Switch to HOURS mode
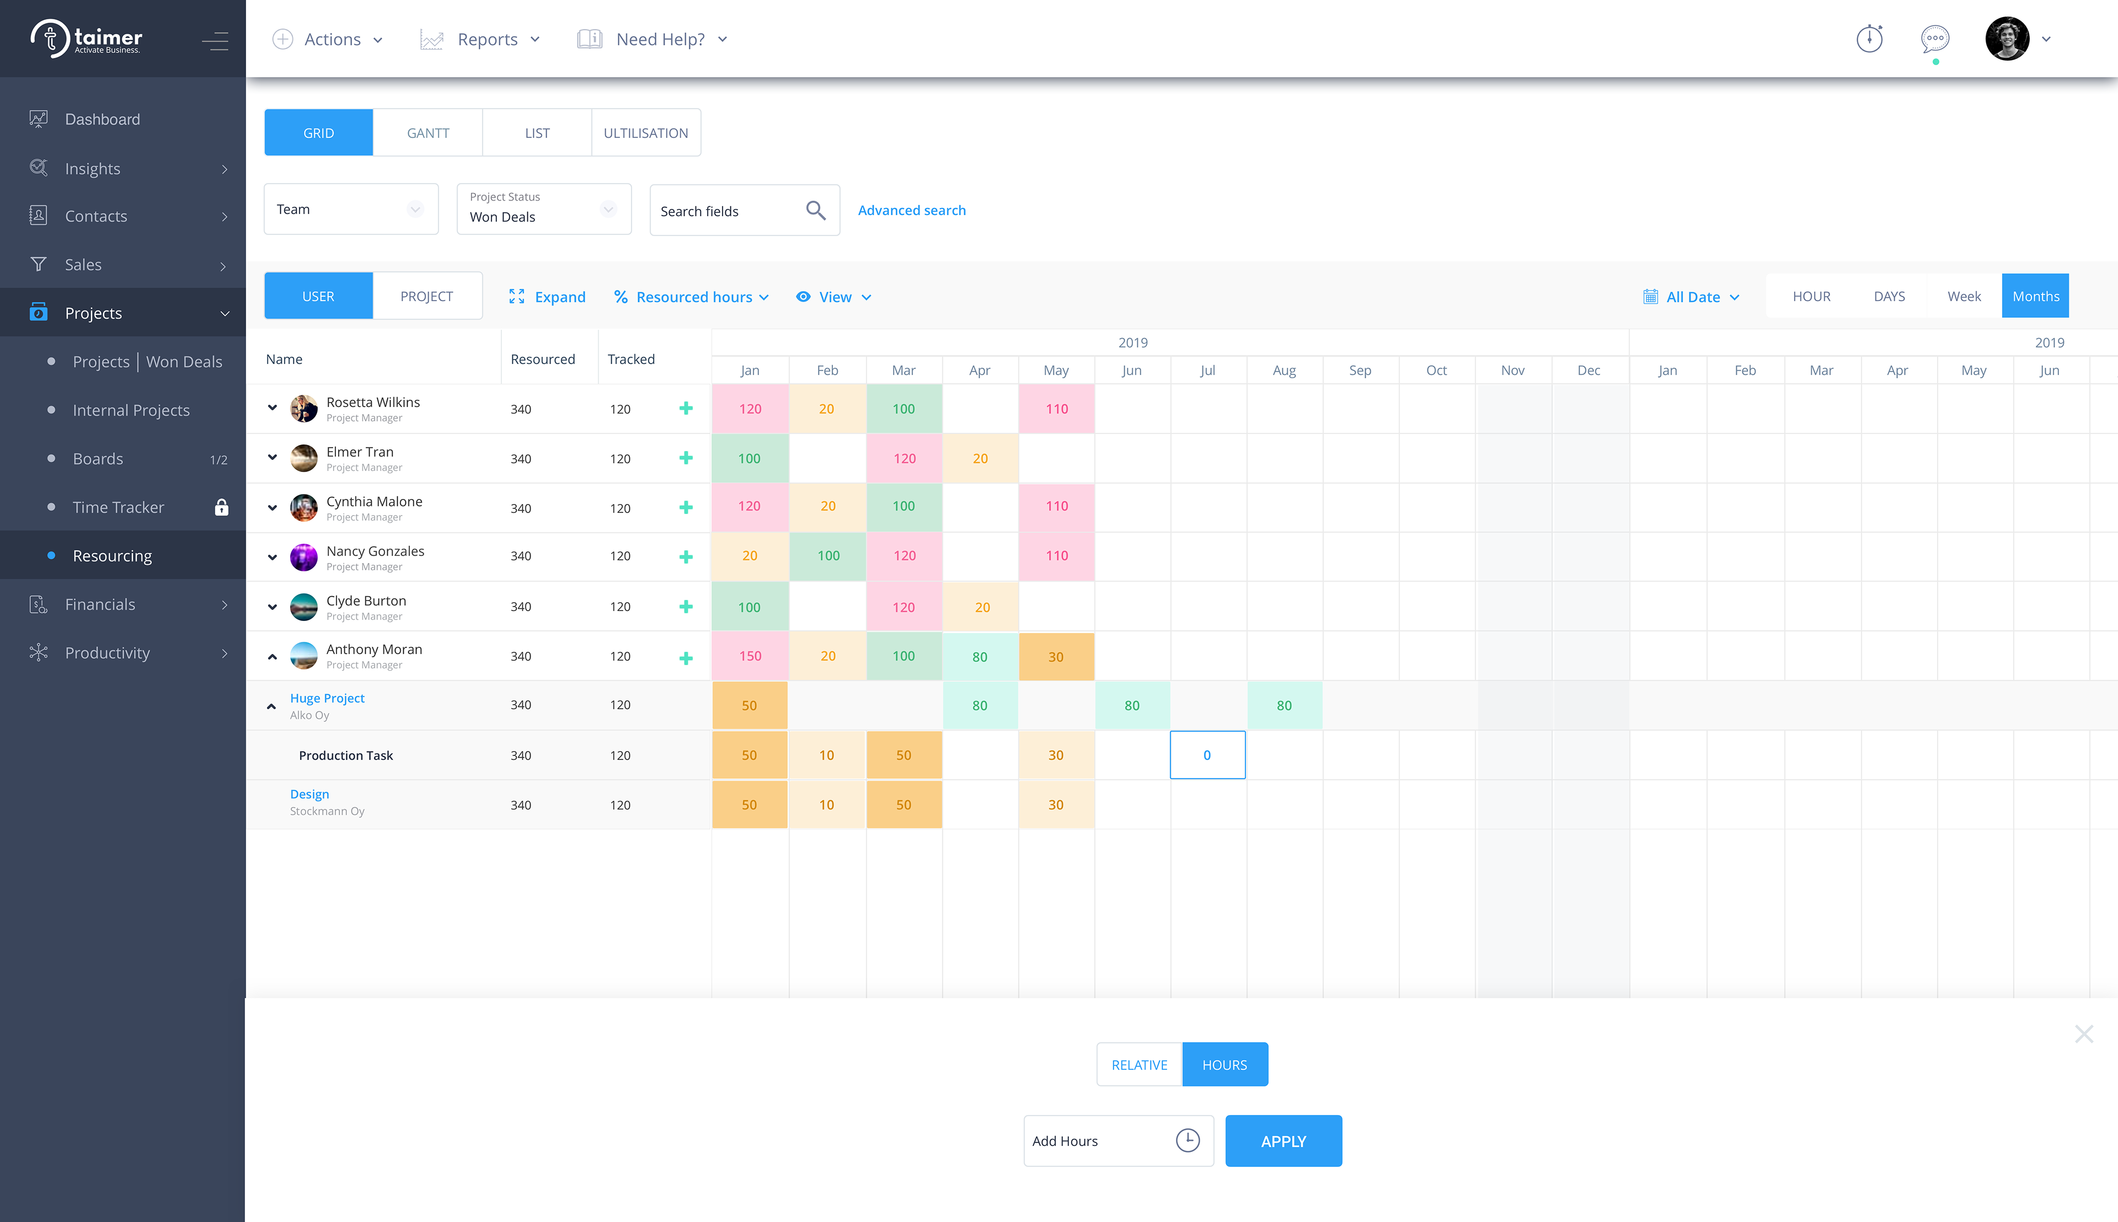The image size is (2118, 1222). point(1225,1064)
